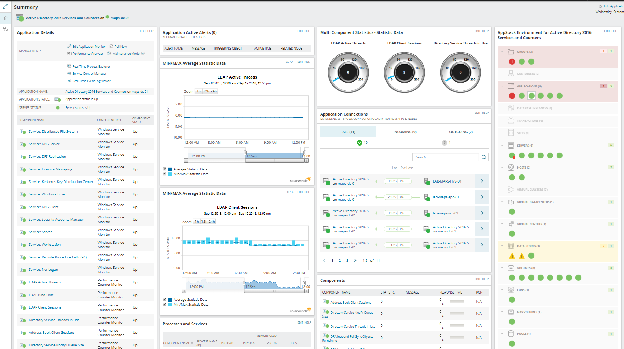Select the Outgoing (2) tab

point(461,132)
